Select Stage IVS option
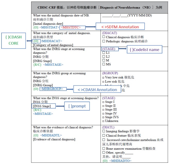 click(104, 117)
